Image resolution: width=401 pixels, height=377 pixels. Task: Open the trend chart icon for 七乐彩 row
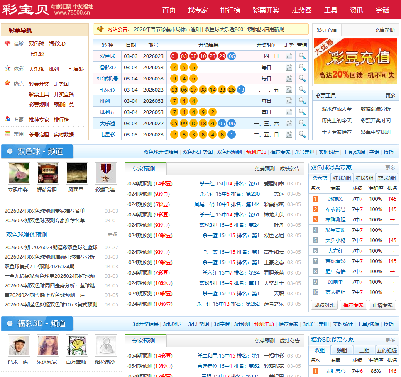pos(289,90)
